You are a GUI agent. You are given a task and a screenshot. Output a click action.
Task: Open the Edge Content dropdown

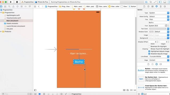coord(159,60)
